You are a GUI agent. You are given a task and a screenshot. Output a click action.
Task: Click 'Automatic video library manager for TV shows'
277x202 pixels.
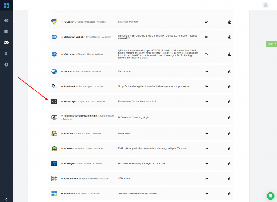[142, 163]
